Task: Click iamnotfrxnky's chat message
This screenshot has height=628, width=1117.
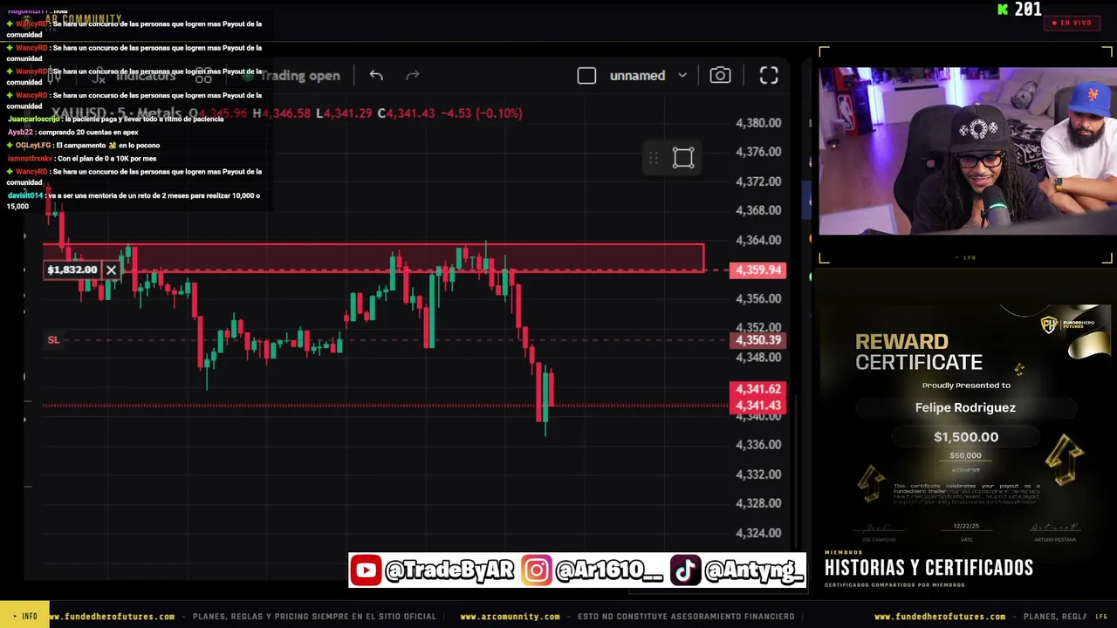Action: tap(82, 159)
